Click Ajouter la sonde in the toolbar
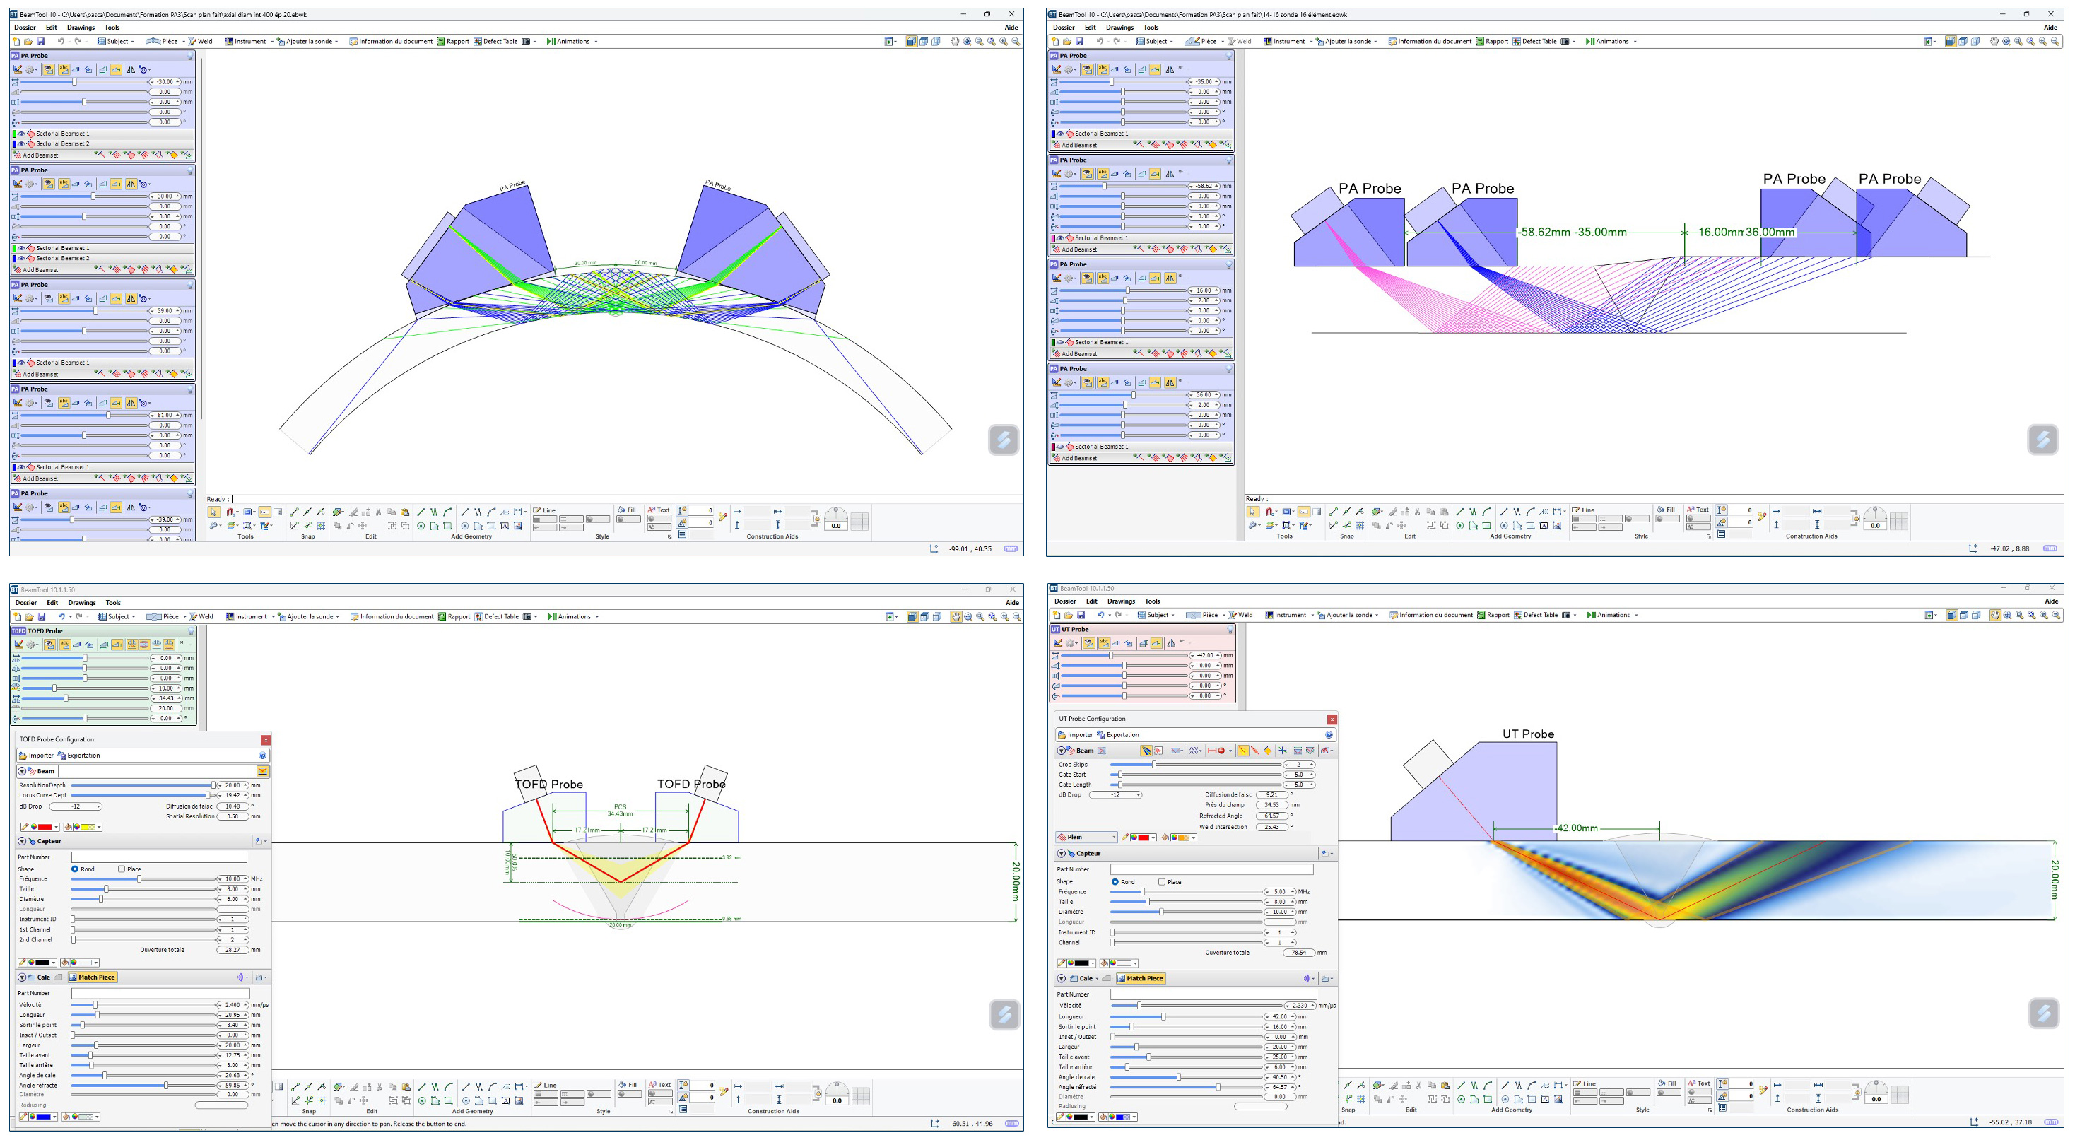 309,41
